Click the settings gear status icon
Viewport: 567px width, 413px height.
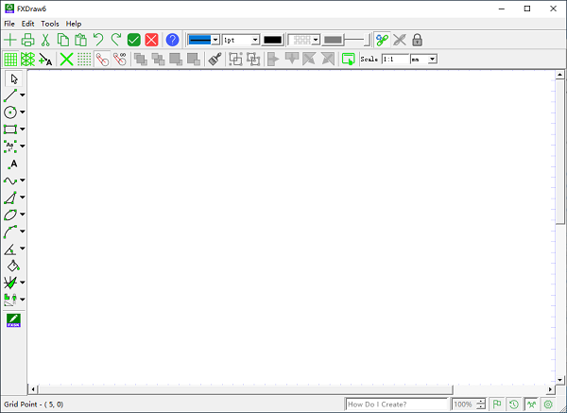click(x=548, y=404)
